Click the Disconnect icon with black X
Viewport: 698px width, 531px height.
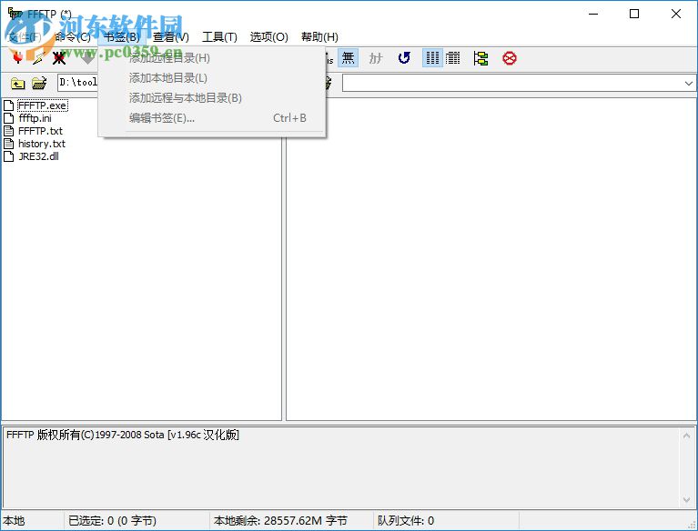coord(59,58)
